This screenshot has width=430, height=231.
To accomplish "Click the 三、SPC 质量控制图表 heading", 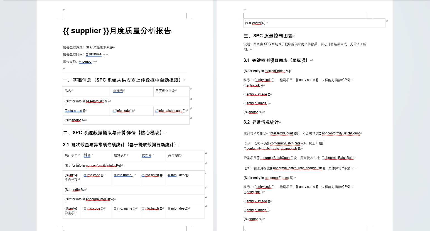I will pos(268,36).
